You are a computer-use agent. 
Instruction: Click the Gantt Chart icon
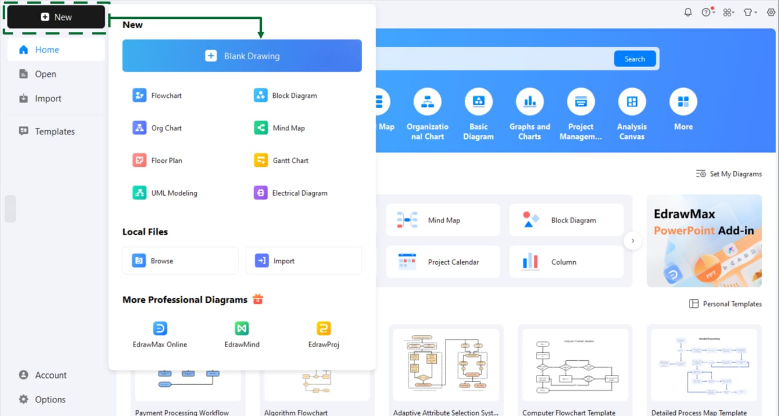pyautogui.click(x=261, y=160)
